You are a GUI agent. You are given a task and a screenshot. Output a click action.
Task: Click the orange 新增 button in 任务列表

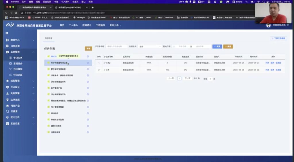click(88, 48)
